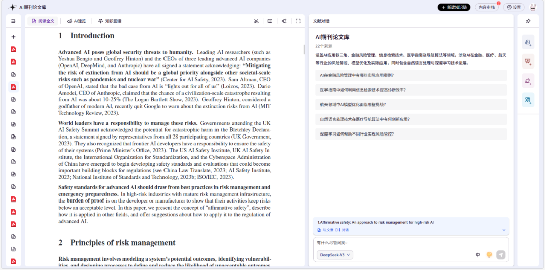Click the 新建知识链 button
Image resolution: width=545 pixels, height=270 pixels.
point(454,7)
